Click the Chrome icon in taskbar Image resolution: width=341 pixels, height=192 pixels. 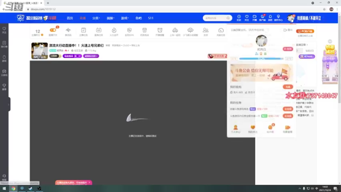(x=13, y=189)
